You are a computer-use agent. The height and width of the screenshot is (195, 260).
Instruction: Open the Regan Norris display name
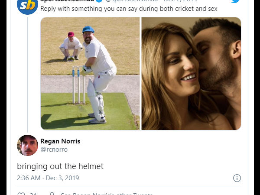coord(60,141)
